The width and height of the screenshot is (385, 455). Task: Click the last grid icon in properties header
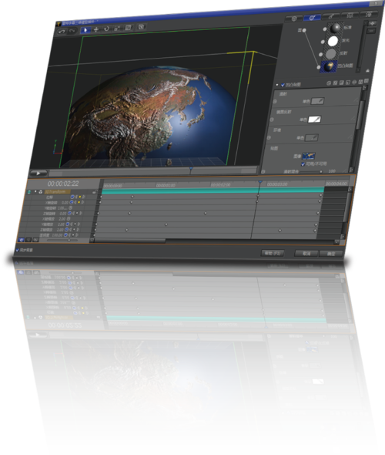367,81
